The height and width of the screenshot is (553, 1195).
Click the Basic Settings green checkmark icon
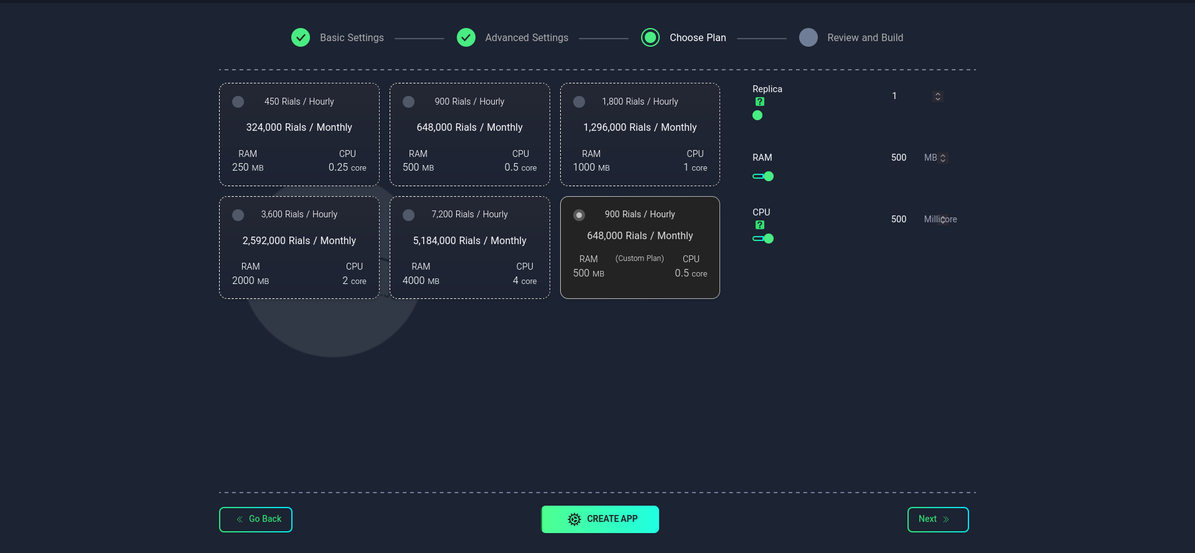[301, 37]
